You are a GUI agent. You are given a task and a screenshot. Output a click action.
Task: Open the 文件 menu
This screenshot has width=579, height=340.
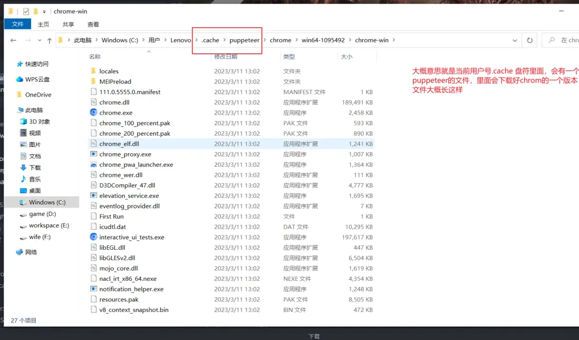point(17,24)
